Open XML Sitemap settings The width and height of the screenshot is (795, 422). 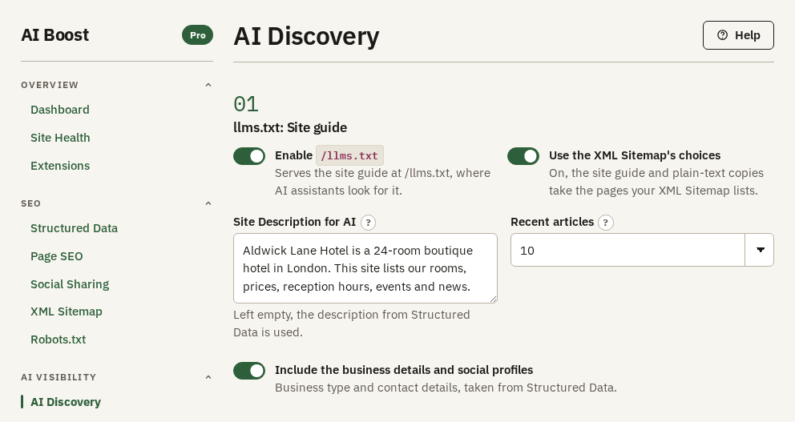coord(67,311)
